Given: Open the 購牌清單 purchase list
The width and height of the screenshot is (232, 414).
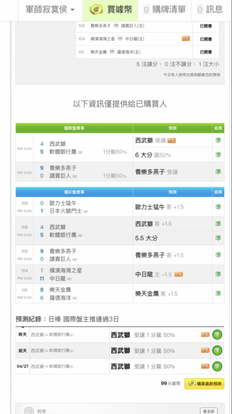Looking at the screenshot, I should pos(165,10).
